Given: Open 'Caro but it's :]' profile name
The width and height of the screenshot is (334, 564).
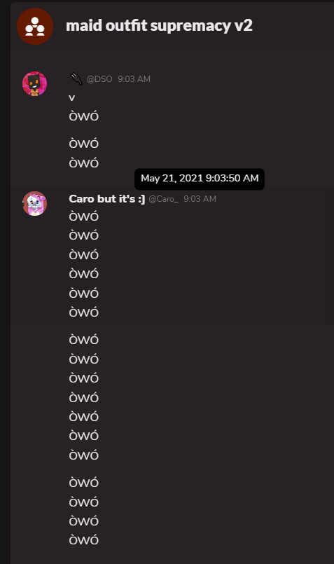Looking at the screenshot, I should coord(106,198).
